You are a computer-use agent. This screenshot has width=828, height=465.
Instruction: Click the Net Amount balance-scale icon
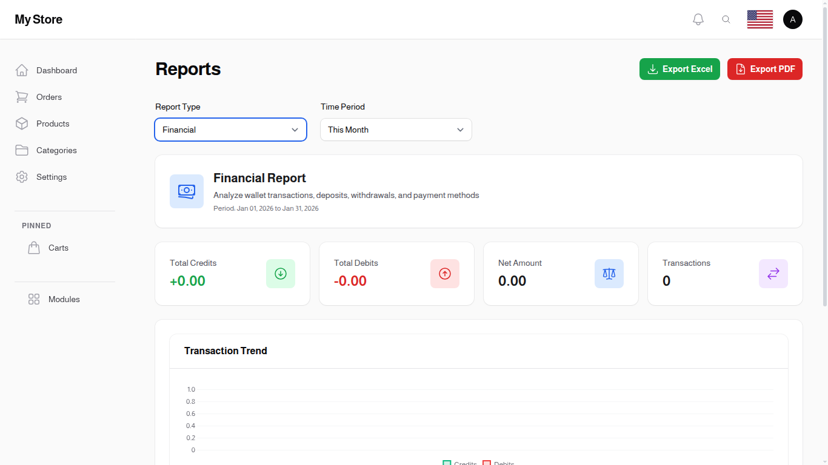click(x=609, y=273)
